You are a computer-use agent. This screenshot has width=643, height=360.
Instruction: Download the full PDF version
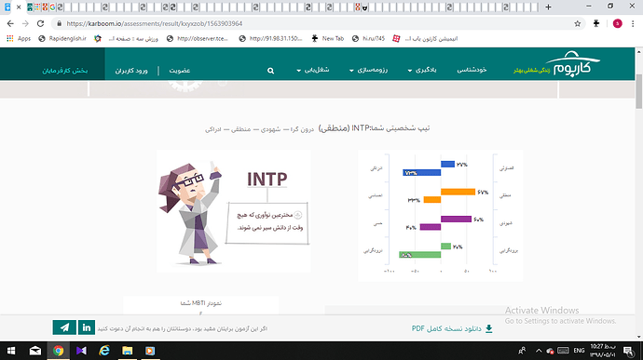[x=452, y=328]
